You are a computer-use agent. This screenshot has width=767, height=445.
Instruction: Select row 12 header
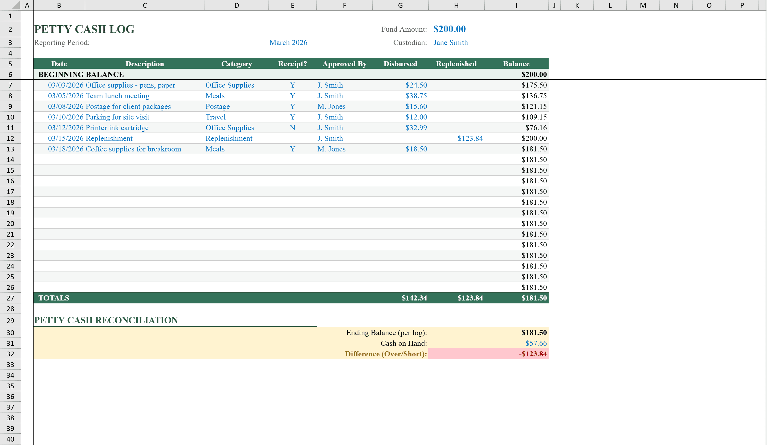pos(10,138)
